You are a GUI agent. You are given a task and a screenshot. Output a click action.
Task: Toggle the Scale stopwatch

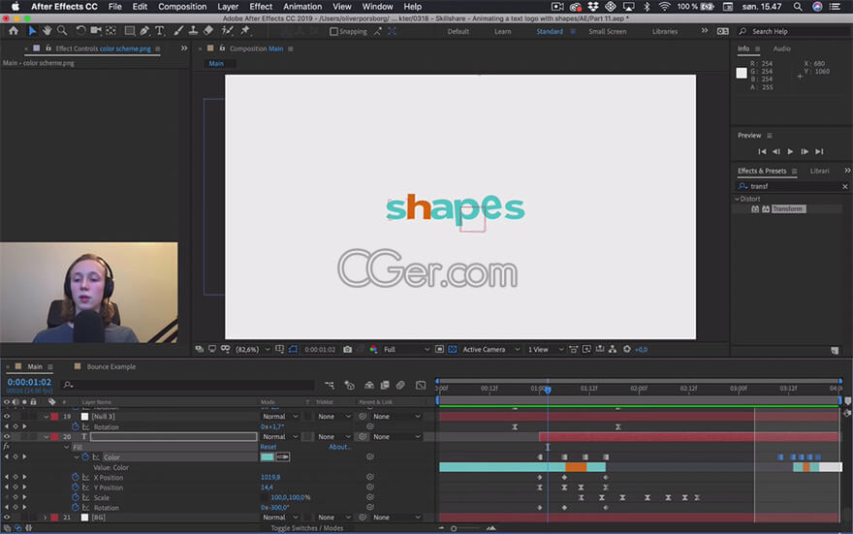76,497
